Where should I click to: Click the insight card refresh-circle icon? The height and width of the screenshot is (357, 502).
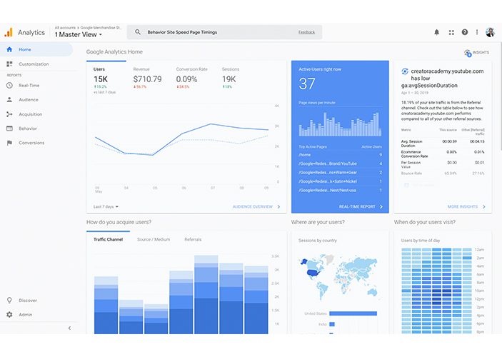pos(405,71)
